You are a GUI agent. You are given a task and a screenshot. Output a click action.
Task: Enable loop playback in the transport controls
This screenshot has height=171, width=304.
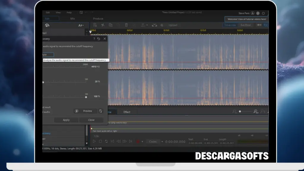106,141
